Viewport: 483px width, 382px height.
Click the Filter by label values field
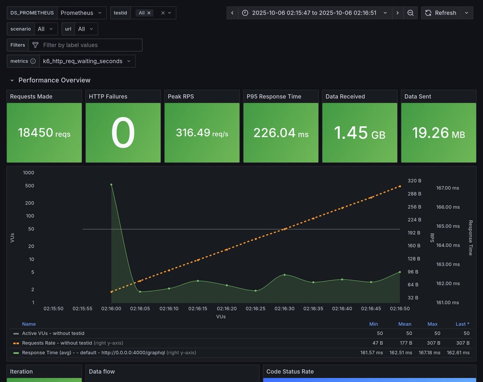(x=90, y=45)
